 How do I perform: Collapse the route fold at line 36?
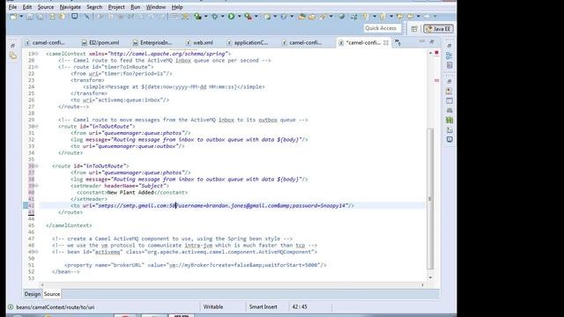(37, 166)
